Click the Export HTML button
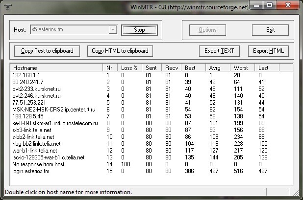Viewport: 303px width, 200px height. (268, 51)
